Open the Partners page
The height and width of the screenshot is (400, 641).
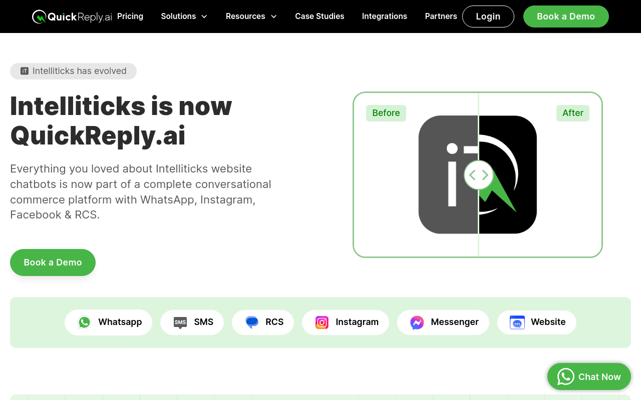(x=441, y=16)
